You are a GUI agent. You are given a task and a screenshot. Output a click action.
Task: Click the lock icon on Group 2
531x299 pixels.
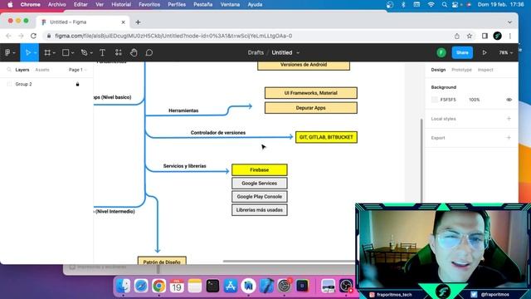[x=77, y=84]
